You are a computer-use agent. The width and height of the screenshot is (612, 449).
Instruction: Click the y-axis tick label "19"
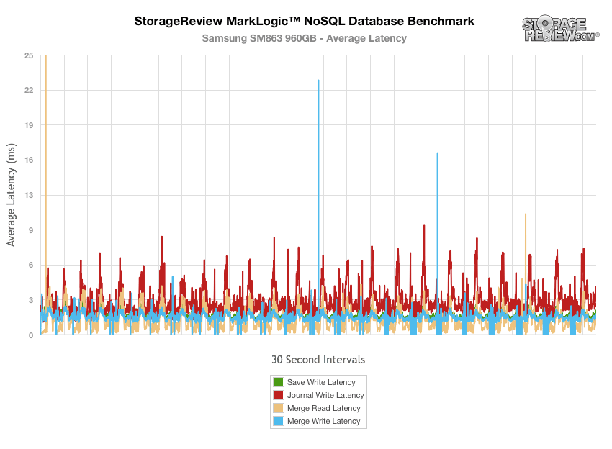click(29, 125)
